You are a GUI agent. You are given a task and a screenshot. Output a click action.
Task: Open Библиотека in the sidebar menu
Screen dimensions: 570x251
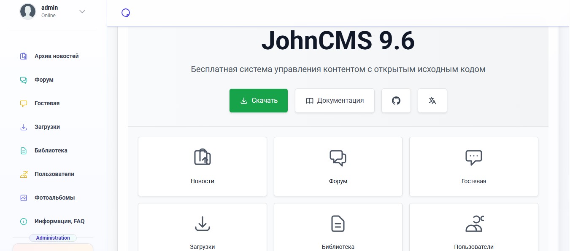click(x=51, y=150)
